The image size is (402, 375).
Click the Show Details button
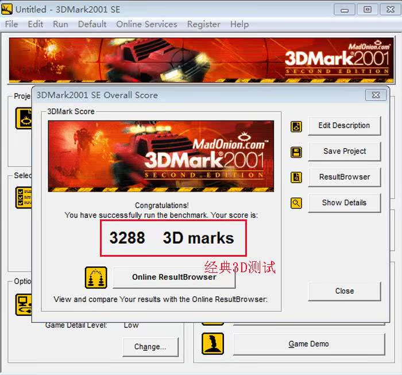tap(345, 203)
